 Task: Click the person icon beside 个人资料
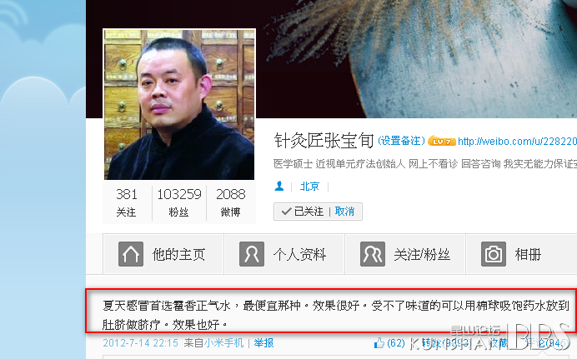252,254
